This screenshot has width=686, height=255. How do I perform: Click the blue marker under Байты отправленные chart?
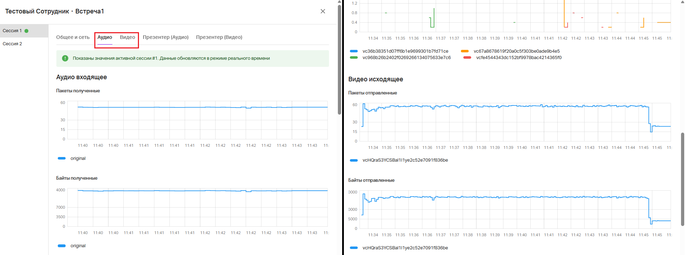coord(353,248)
